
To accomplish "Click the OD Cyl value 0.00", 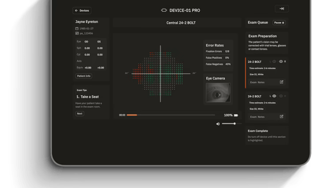I will pyautogui.click(x=87, y=54).
